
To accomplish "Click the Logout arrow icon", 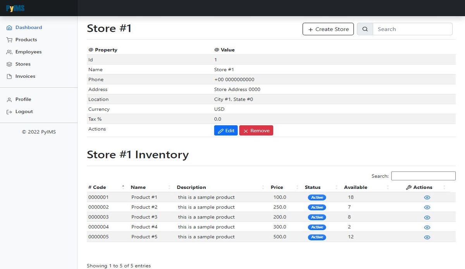I will (x=9, y=112).
